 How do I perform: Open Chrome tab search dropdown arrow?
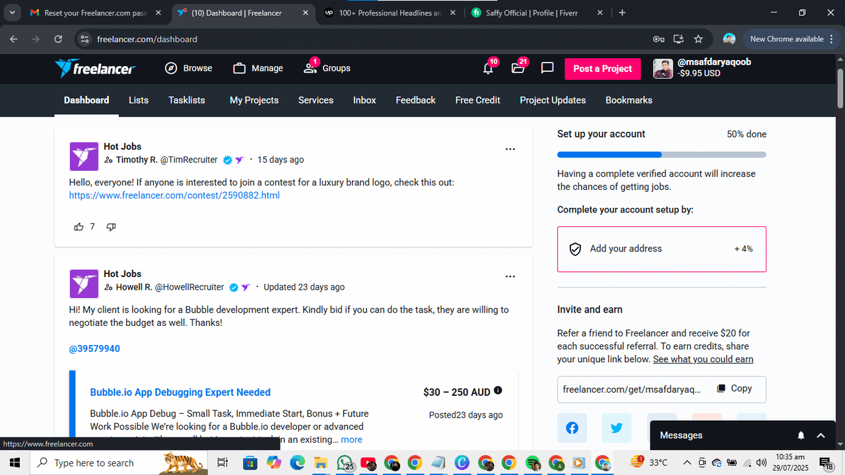12,13
